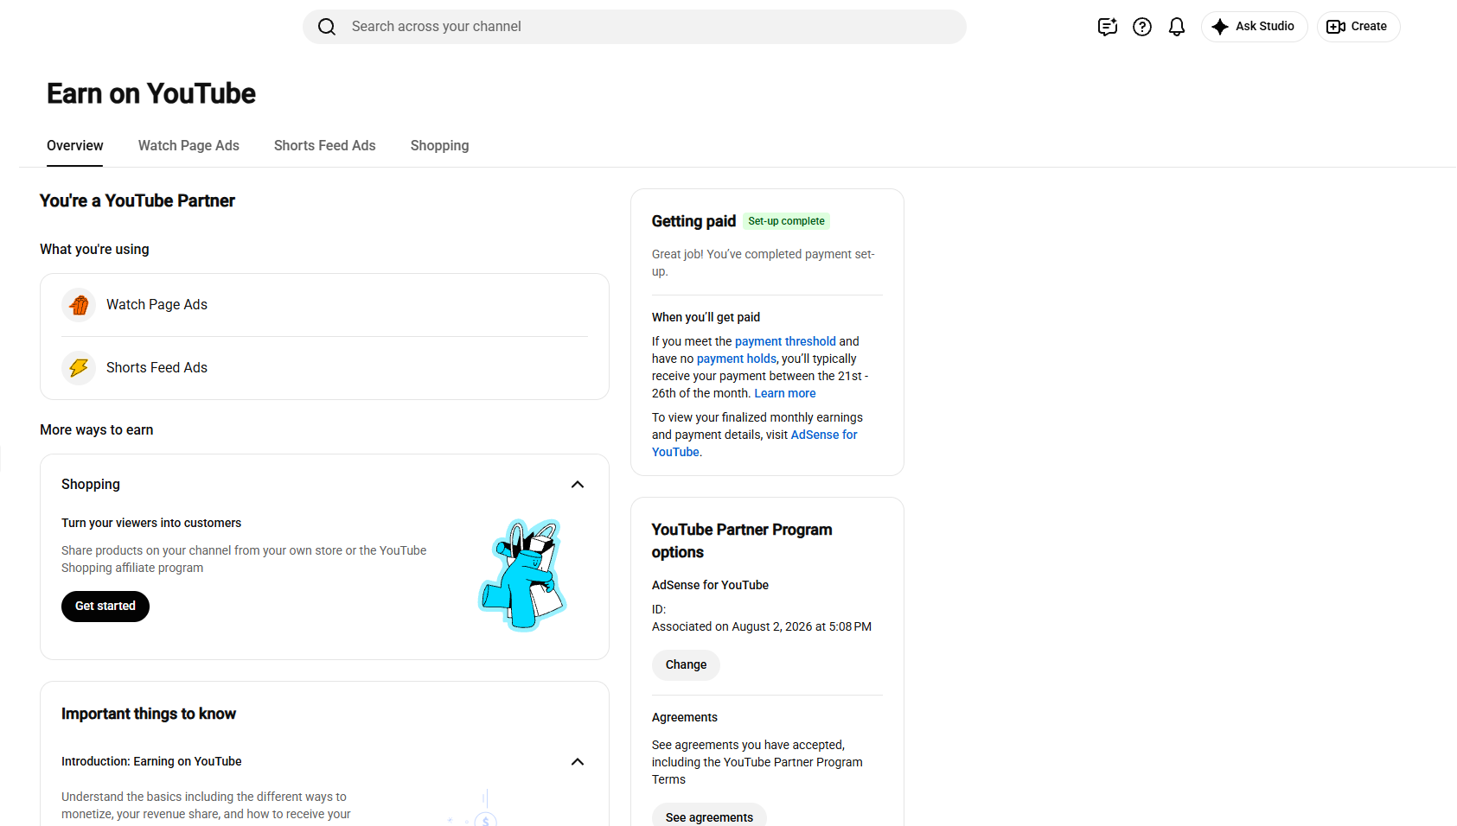Open the help question mark icon
This screenshot has width=1457, height=826.
point(1142,27)
